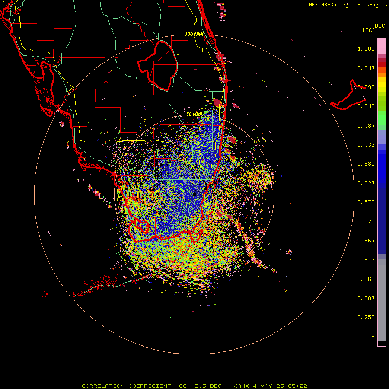Click the 0.307 scale value
389x389 pixels.
coord(366,298)
